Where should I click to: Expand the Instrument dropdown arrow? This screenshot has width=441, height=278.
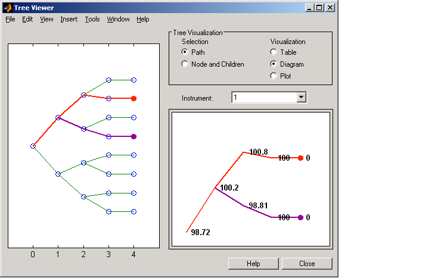[x=301, y=97]
